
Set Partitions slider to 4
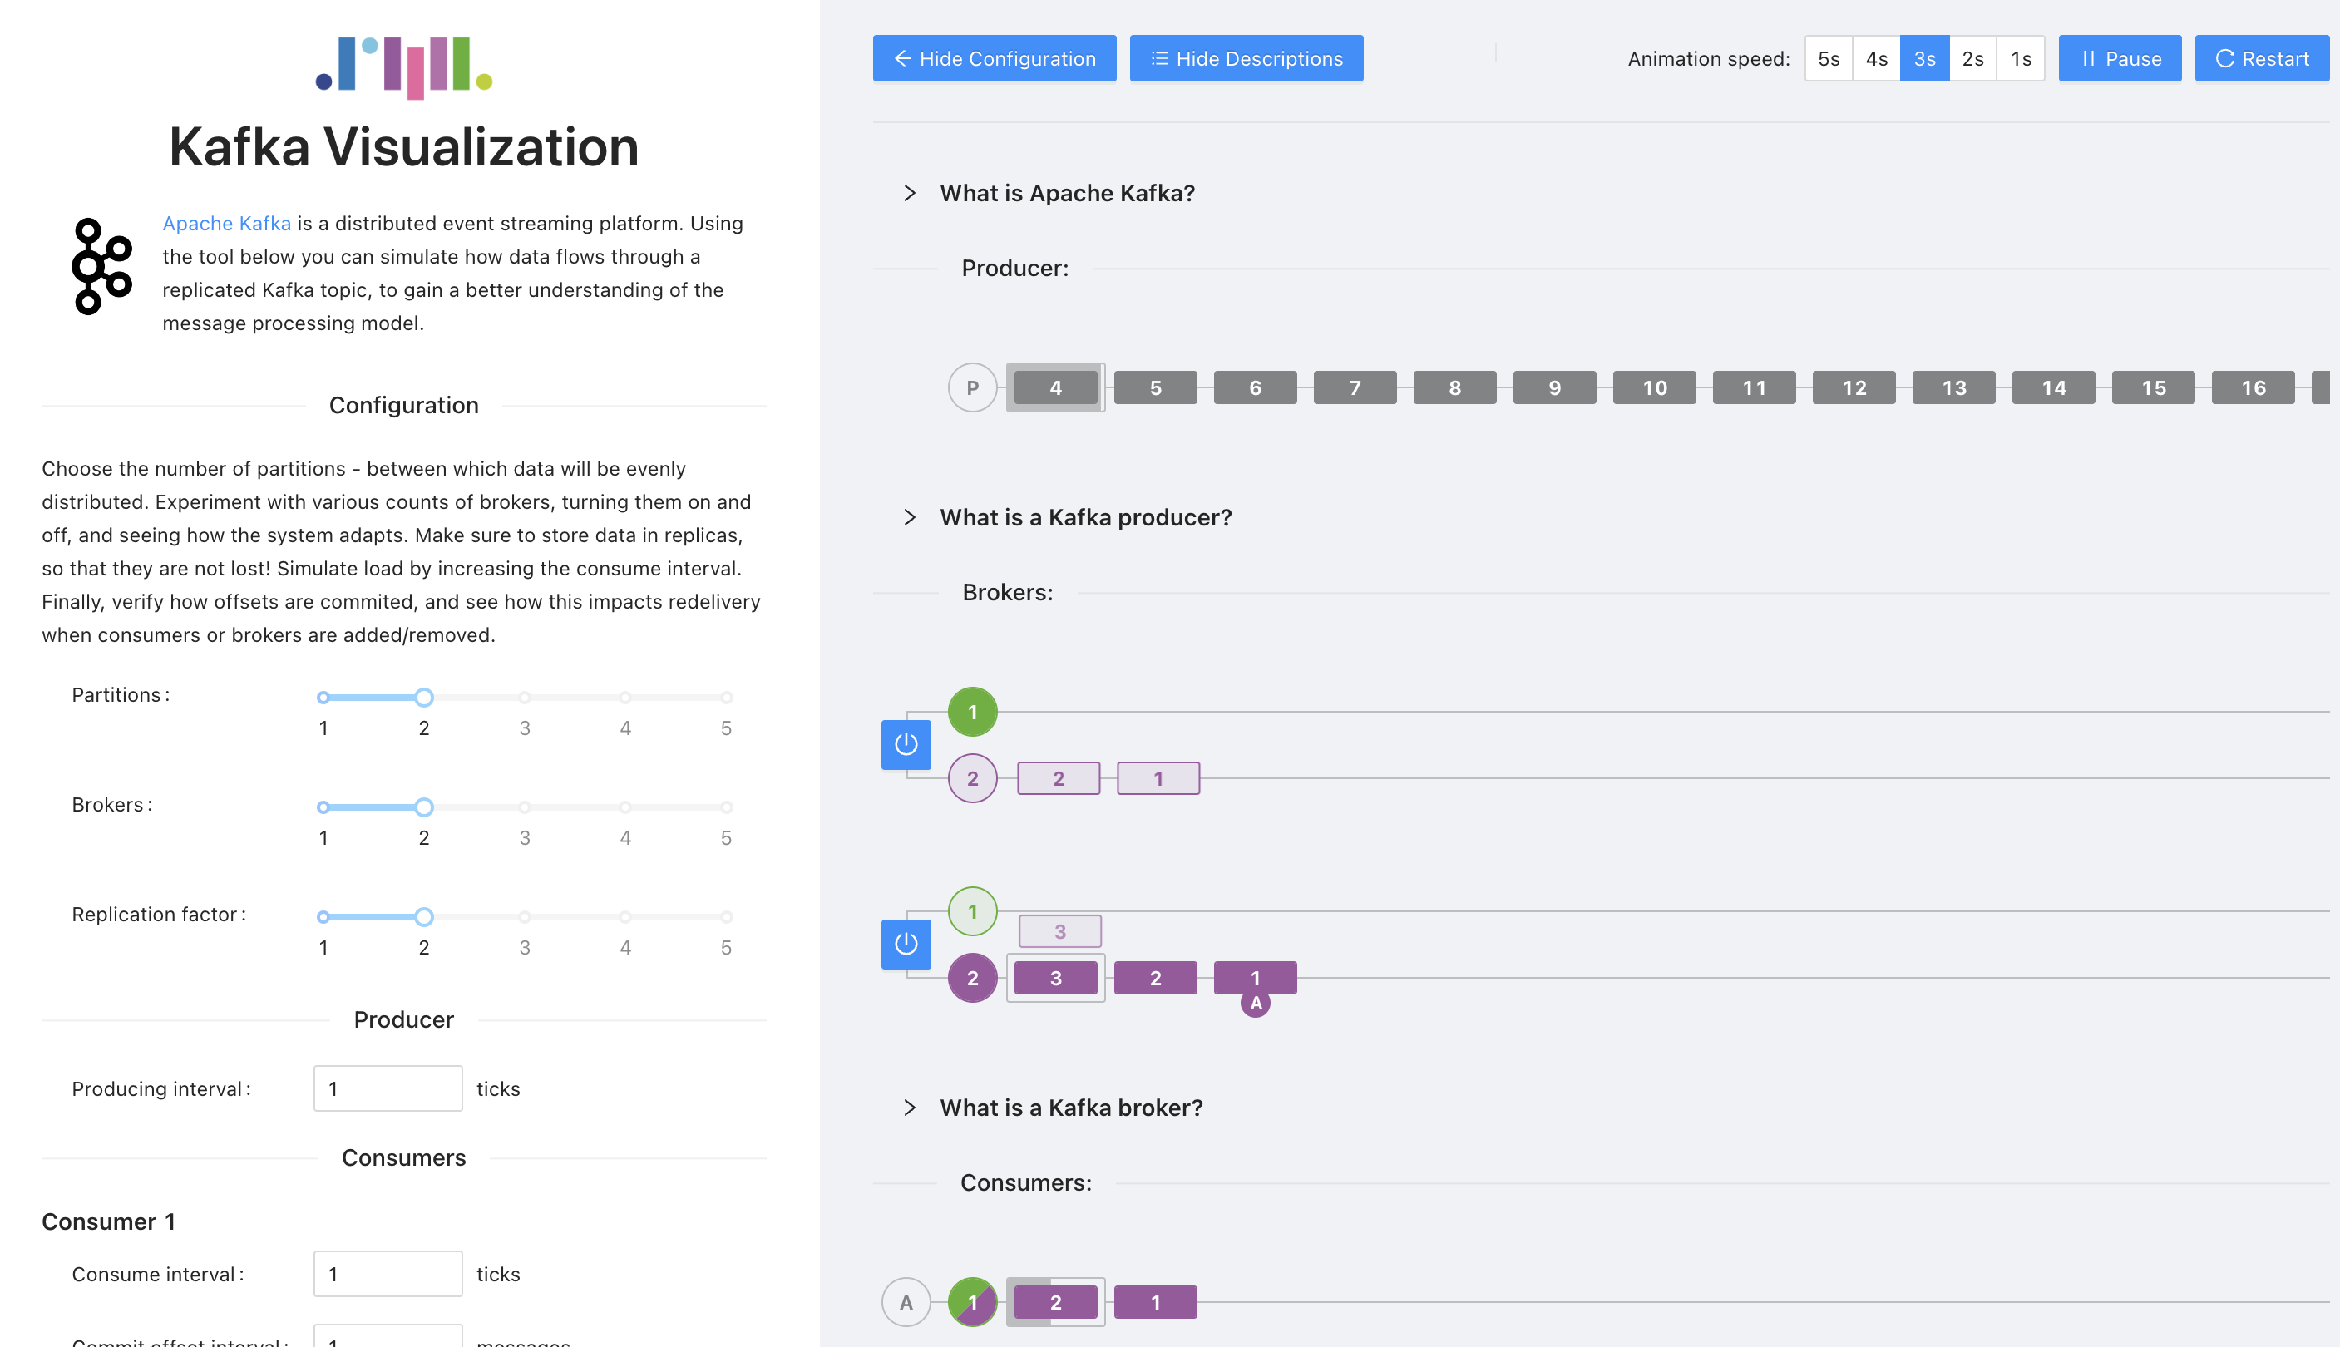[625, 698]
